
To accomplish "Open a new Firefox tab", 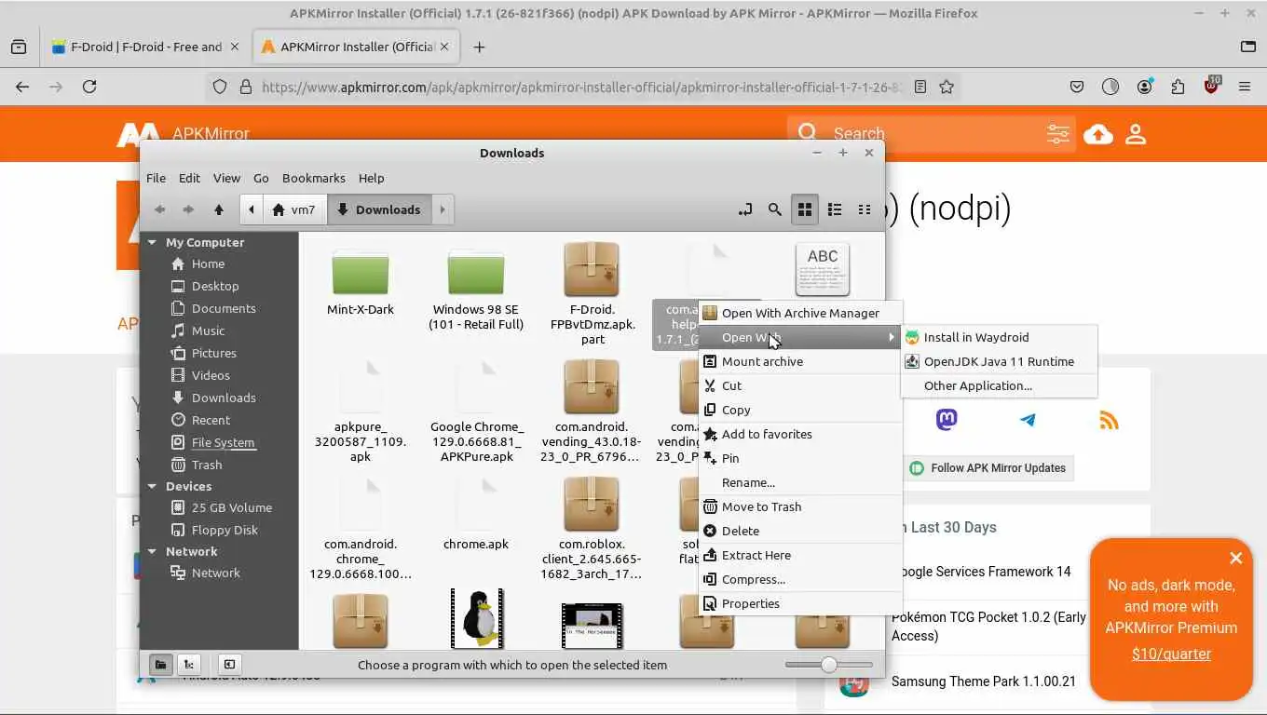I will click(x=479, y=47).
